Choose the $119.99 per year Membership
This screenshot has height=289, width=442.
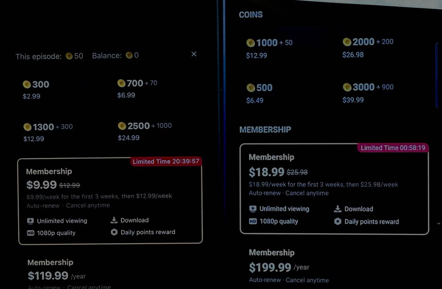pos(57,272)
